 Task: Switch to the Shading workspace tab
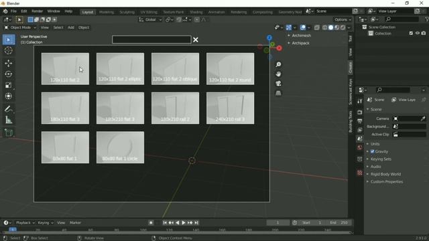pos(196,12)
